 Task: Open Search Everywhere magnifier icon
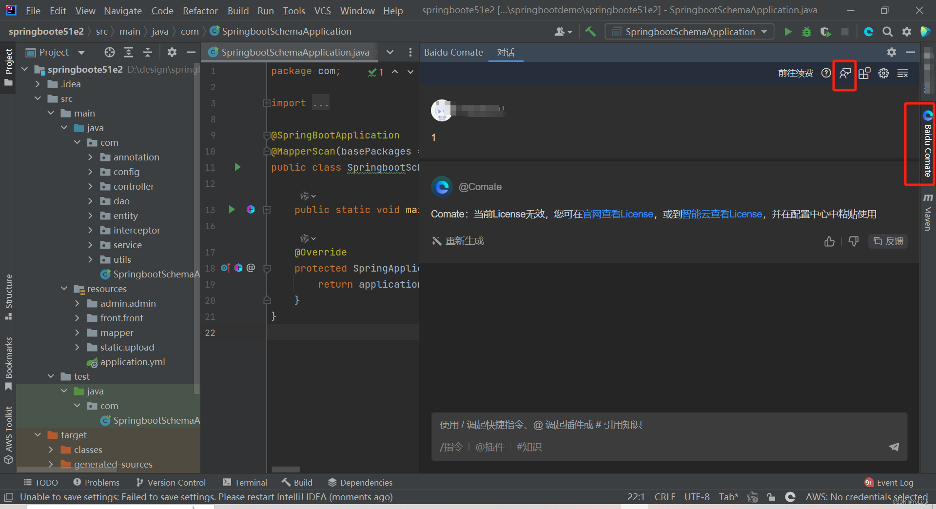point(888,32)
